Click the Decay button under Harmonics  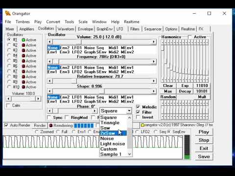[185, 91]
